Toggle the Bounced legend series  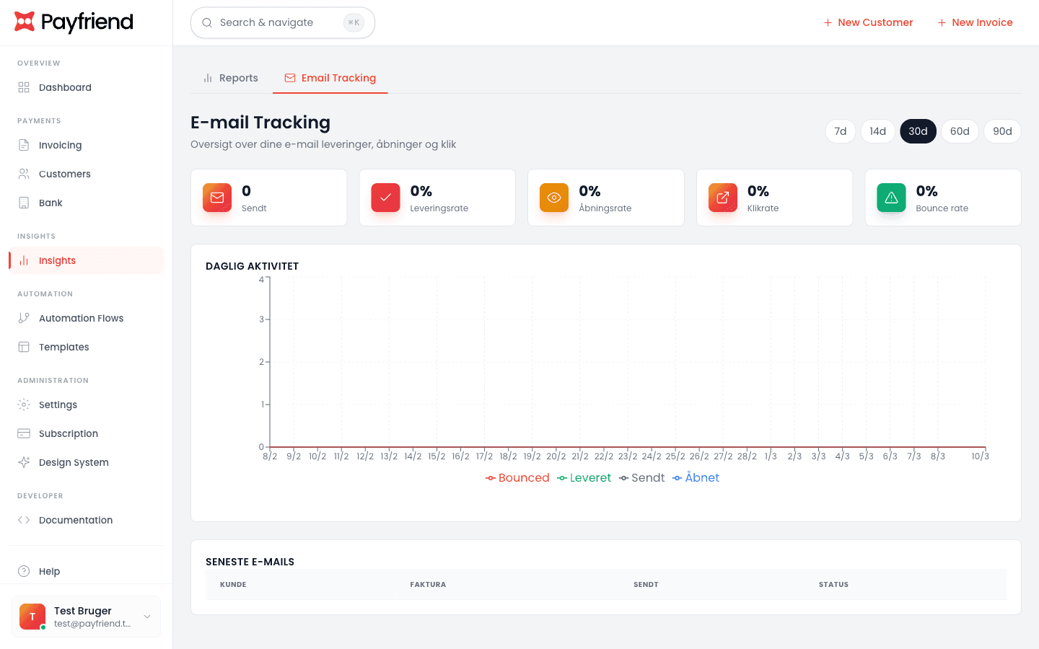(x=517, y=477)
